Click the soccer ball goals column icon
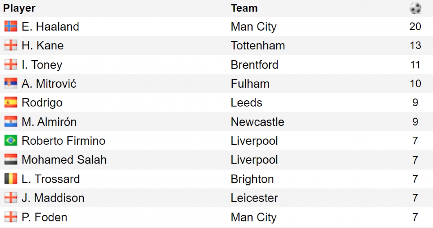 416,8
